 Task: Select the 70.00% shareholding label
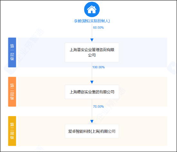point(98,107)
